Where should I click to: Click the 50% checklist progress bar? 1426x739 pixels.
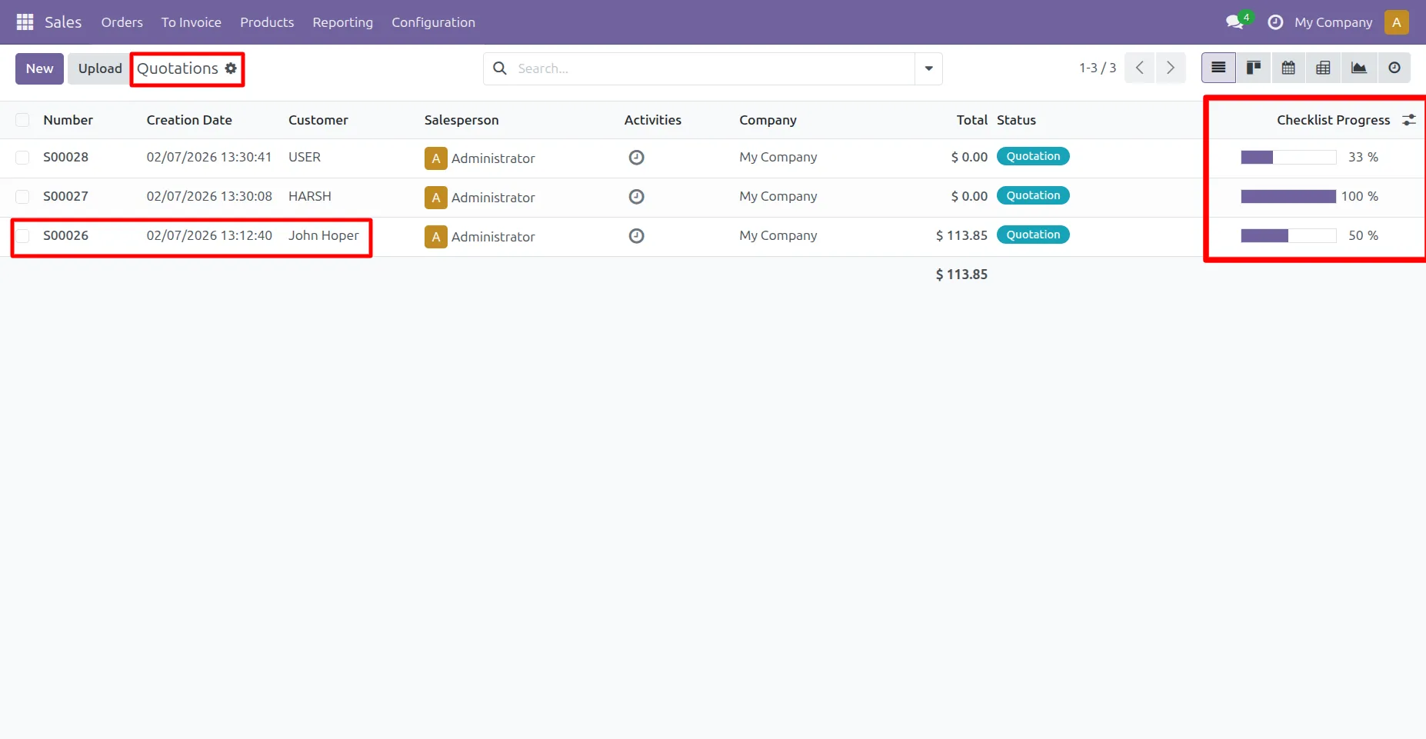(x=1288, y=236)
